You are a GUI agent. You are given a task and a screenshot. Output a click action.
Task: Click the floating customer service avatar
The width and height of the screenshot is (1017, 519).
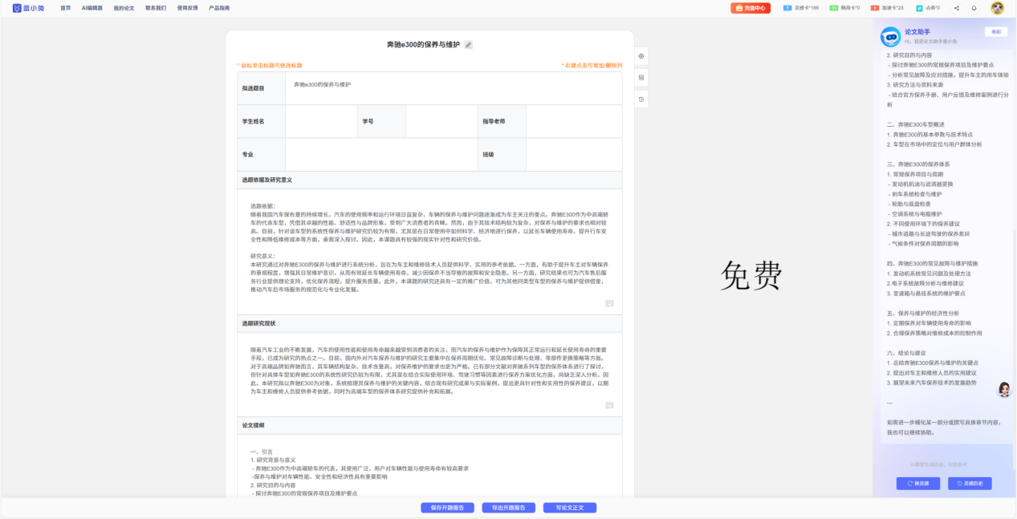[x=1003, y=389]
